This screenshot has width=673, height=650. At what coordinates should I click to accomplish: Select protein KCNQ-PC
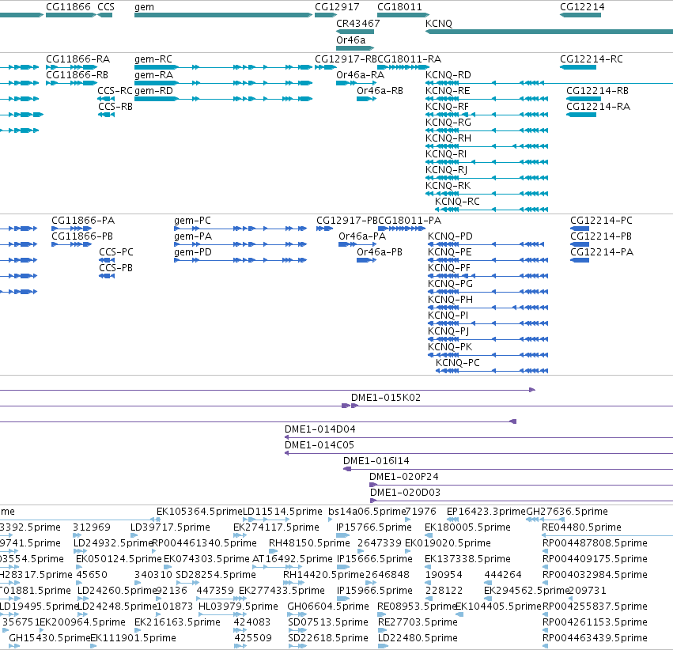pyautogui.click(x=492, y=371)
